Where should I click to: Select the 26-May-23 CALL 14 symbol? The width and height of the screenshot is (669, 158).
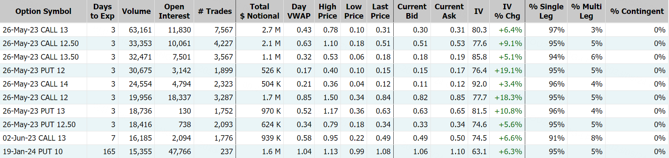(35, 84)
